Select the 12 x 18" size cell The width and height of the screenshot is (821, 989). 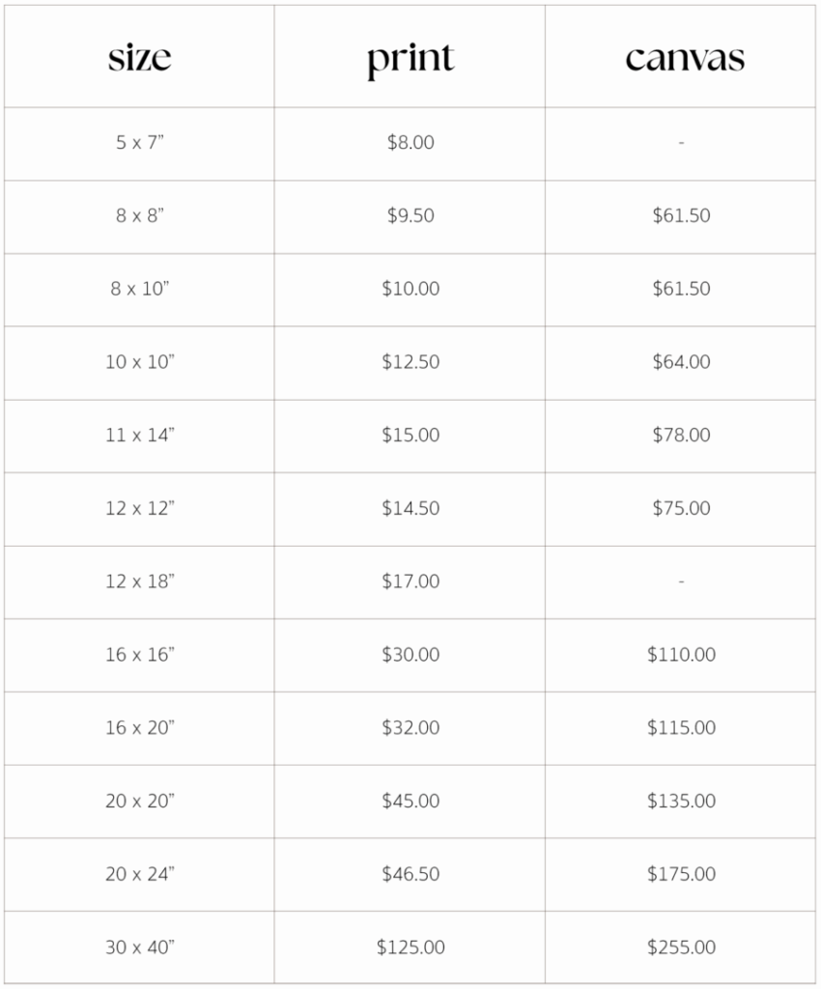coord(140,581)
